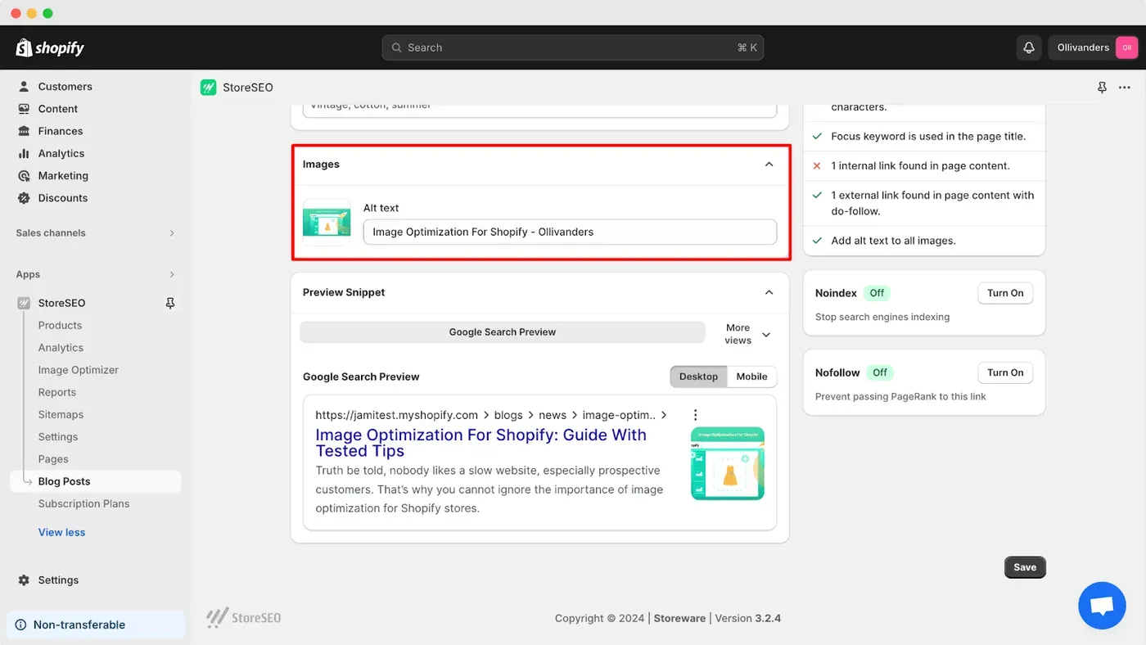The image size is (1146, 645).
Task: Open Reports
Action: click(56, 392)
